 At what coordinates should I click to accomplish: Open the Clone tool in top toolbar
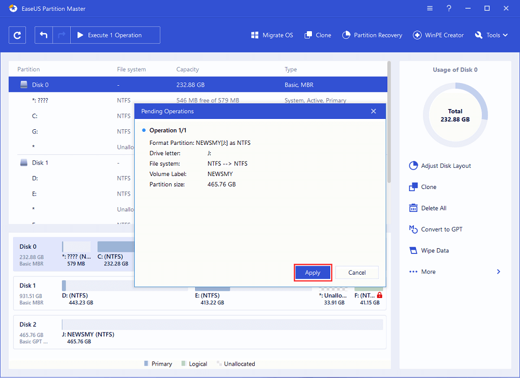[x=318, y=35]
